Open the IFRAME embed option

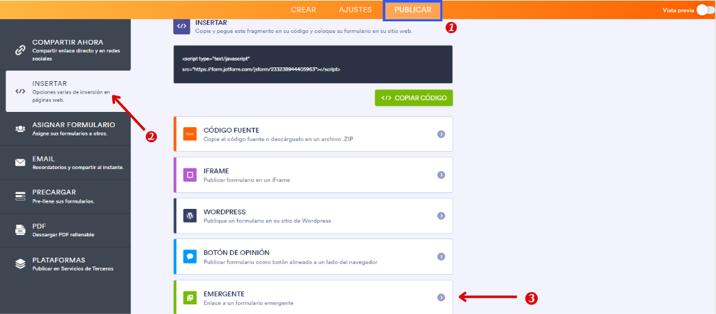313,175
